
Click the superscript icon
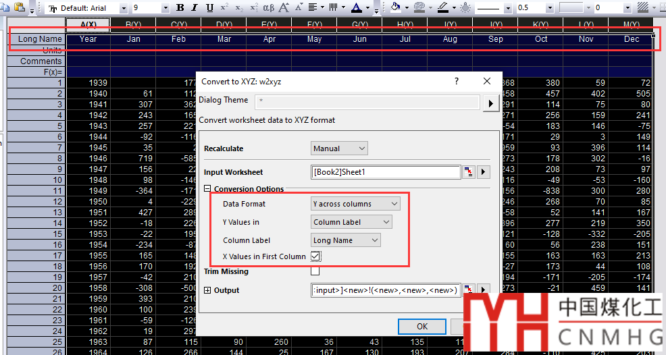225,8
